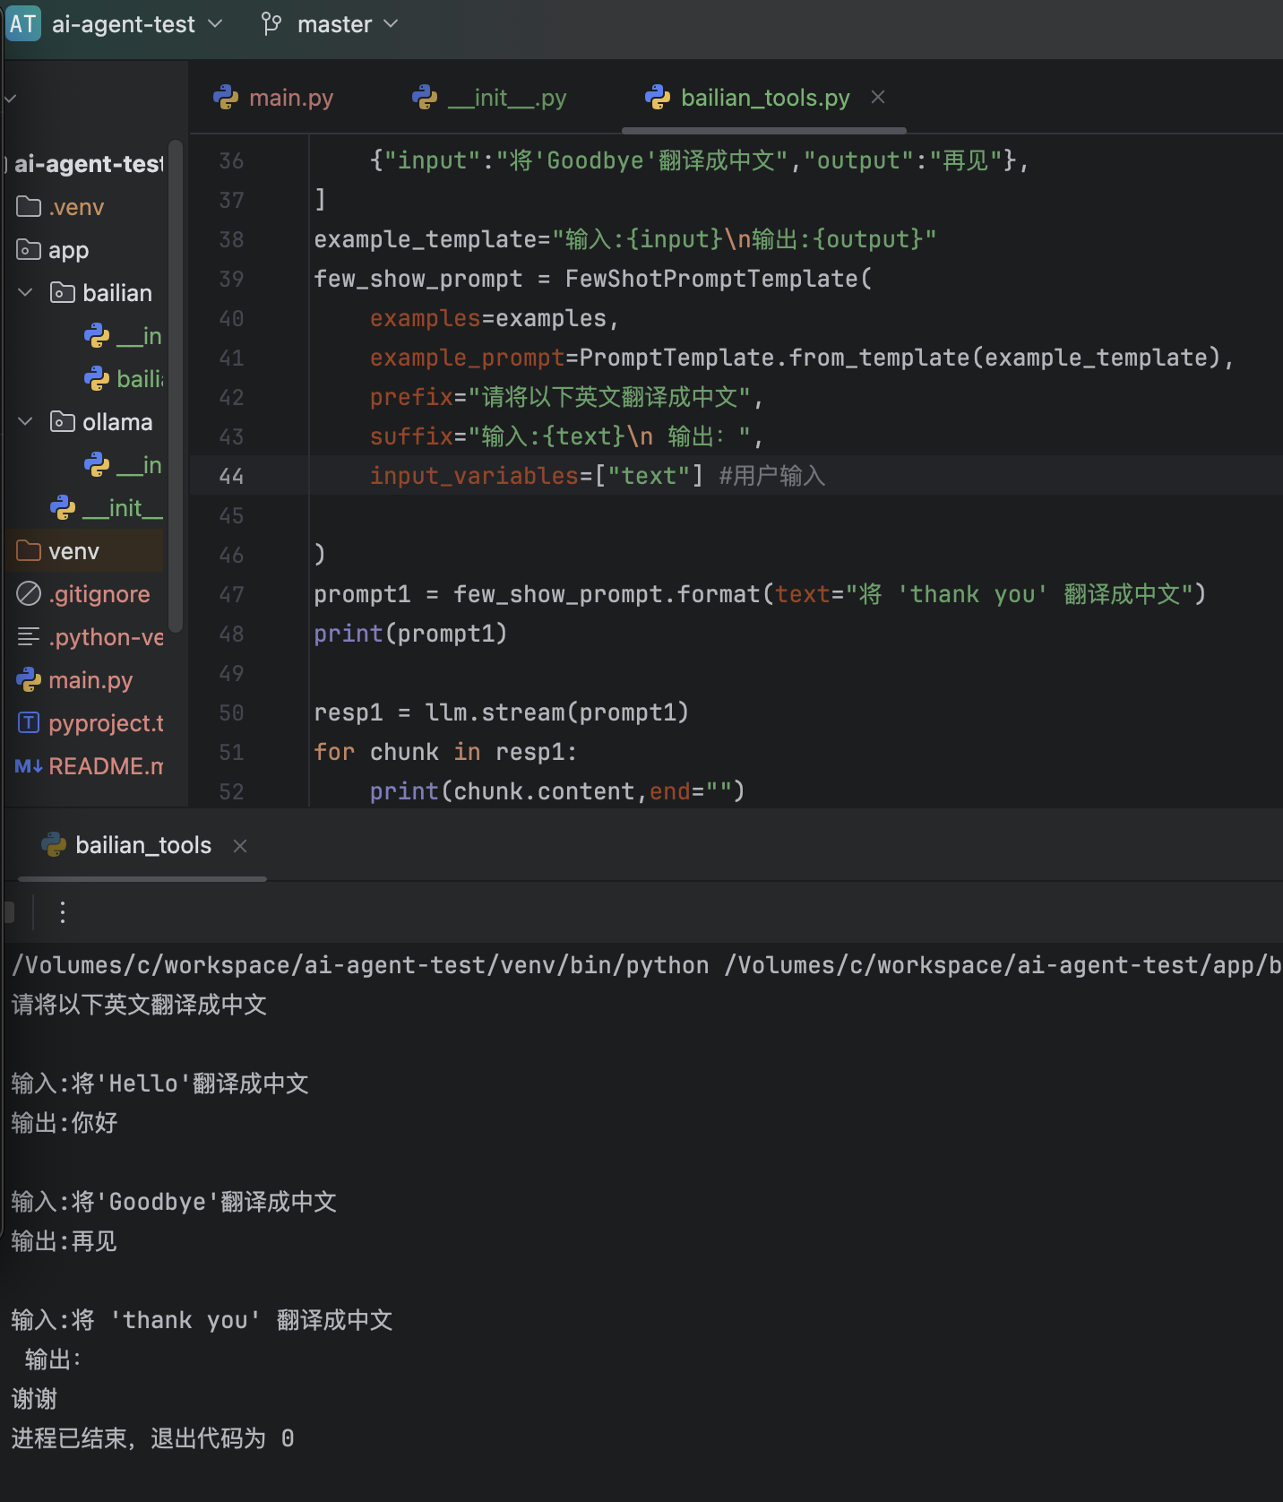The width and height of the screenshot is (1283, 1502).
Task: Open the pyproject.toml file in tree
Action: (x=106, y=723)
